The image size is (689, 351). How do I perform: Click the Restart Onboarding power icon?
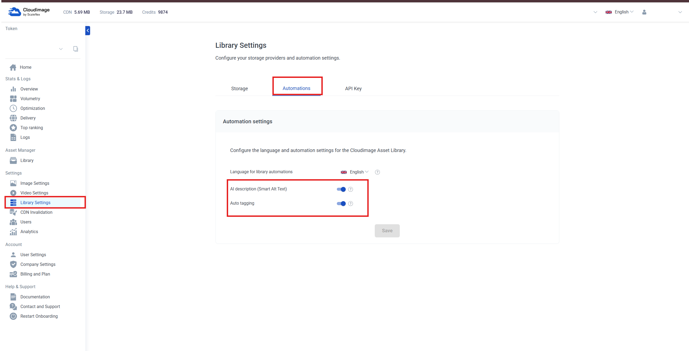pos(13,316)
